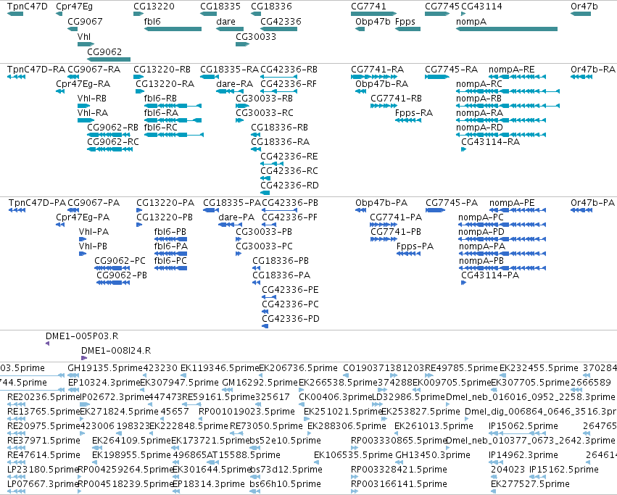
Task: Select transcript CG13220-RA
Action: click(x=165, y=84)
